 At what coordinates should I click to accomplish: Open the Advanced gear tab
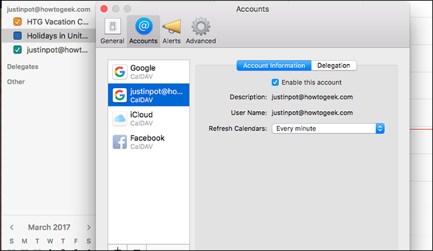201,31
